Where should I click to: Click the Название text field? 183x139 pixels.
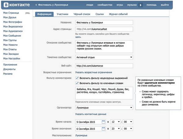pos(104,22)
